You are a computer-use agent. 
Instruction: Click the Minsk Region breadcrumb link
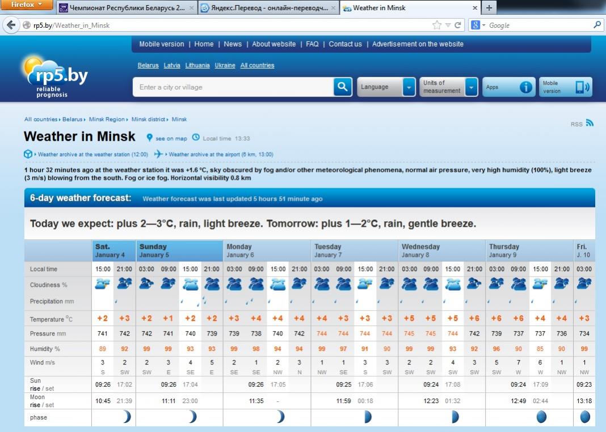click(x=107, y=120)
